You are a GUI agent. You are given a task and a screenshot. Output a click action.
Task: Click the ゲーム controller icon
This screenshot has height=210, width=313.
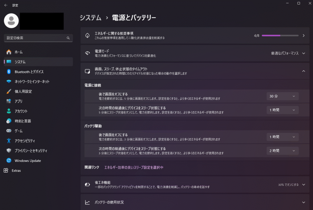click(x=9, y=131)
